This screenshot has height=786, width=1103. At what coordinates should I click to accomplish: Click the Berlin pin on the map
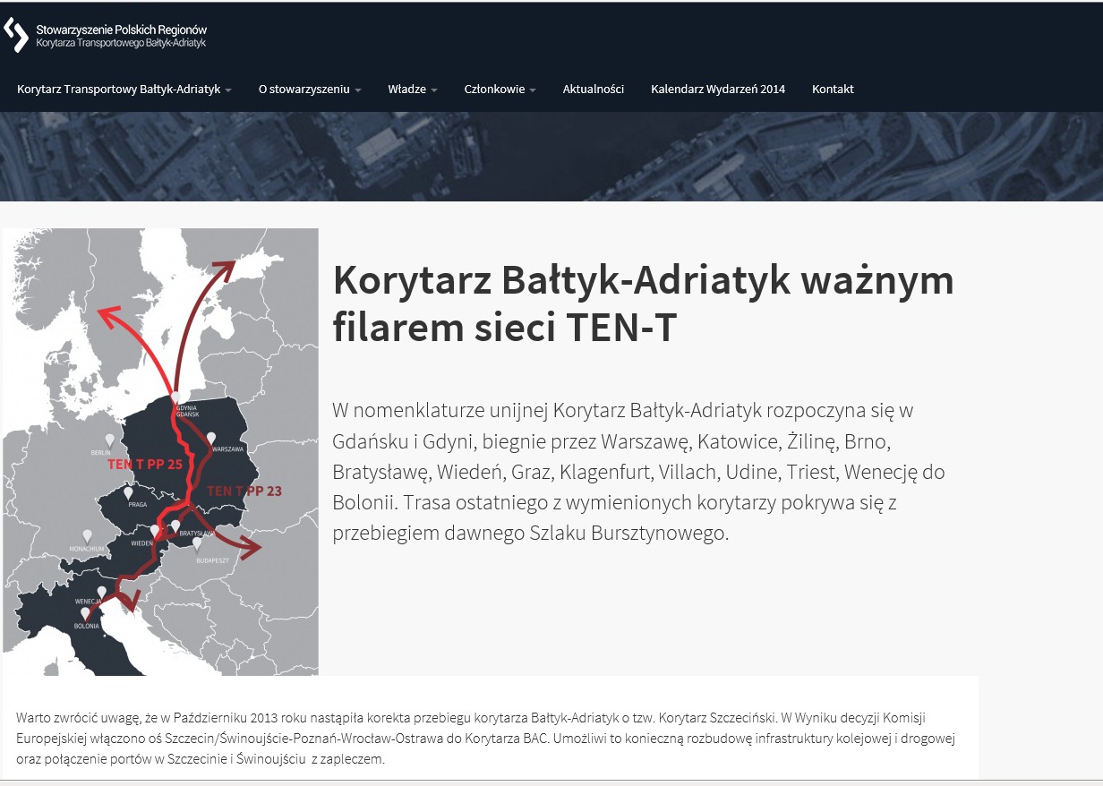(110, 440)
